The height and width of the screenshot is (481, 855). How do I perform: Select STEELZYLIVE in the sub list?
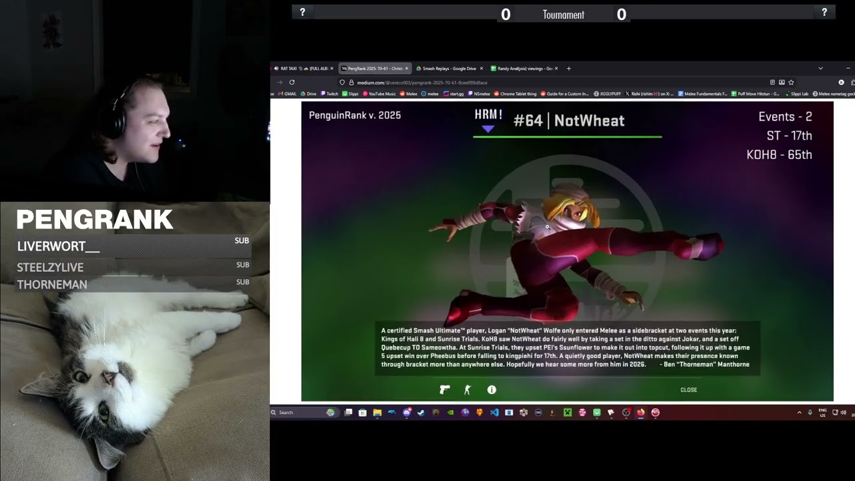[x=134, y=267]
